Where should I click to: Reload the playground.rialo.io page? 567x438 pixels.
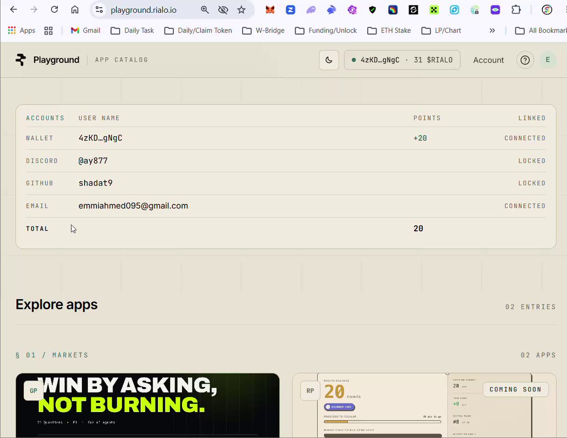pyautogui.click(x=54, y=9)
